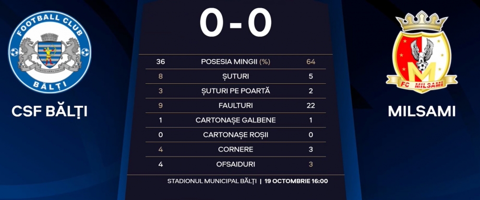Click STADIONUL MUNICIPAL BĂLȚI venue text
Screen dimensions: 480x200
[212, 181]
